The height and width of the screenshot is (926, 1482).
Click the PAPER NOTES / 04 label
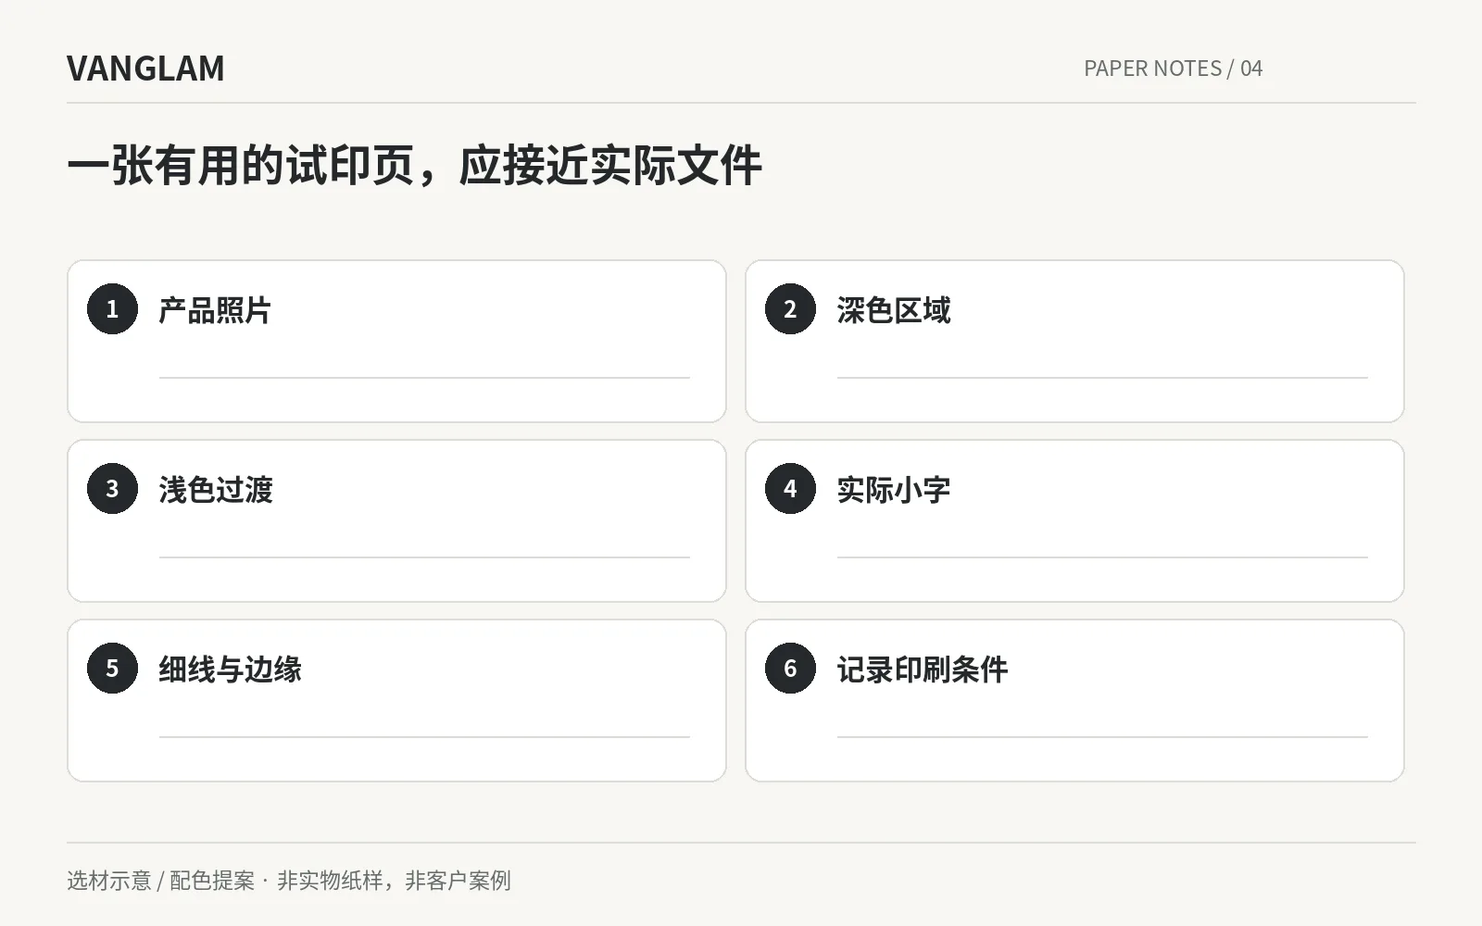(x=1174, y=69)
